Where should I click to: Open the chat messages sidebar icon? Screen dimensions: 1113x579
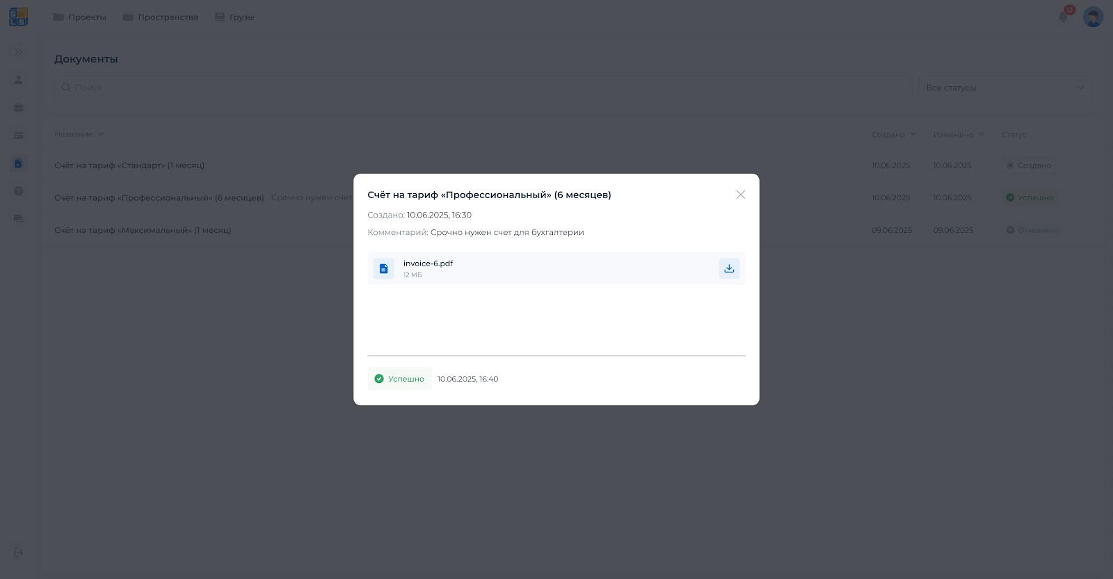(19, 219)
